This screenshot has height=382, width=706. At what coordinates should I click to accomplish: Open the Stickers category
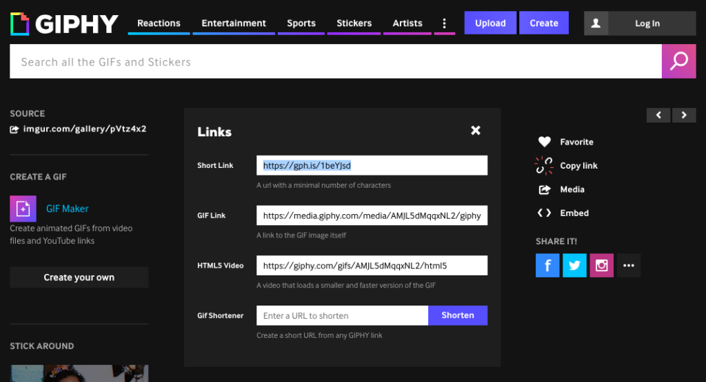point(354,23)
